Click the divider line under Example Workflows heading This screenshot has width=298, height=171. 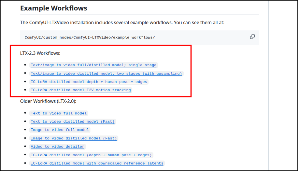[x=139, y=14]
